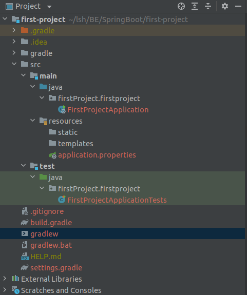This screenshot has width=247, height=295.
Task: Hide the Project tool window
Action: tap(238, 6)
